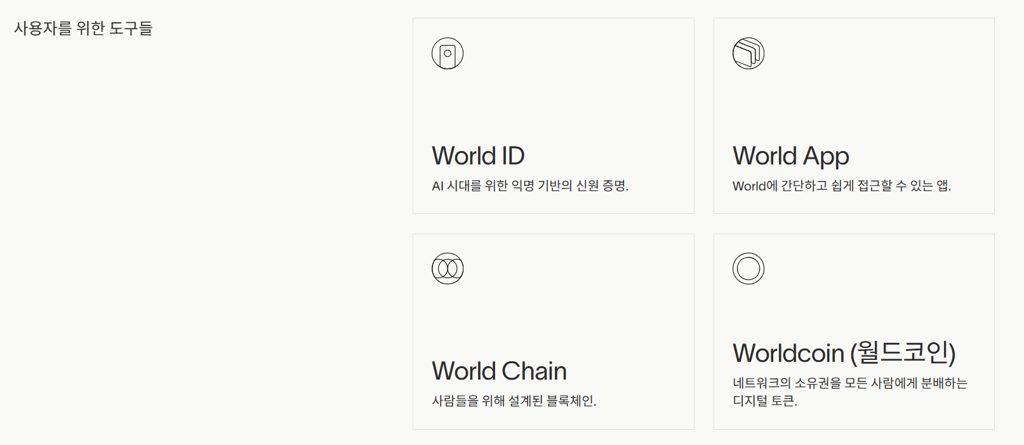
Task: Click the World Chain interlocking circles icon
Action: click(x=448, y=268)
